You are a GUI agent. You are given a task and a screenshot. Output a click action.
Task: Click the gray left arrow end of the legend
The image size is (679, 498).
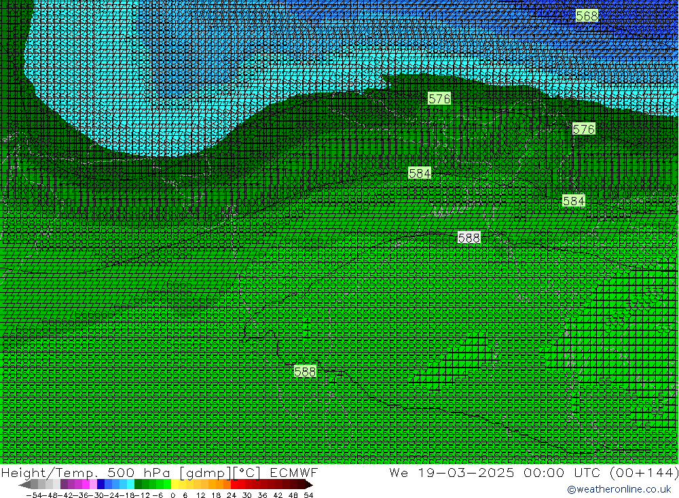[x=24, y=484]
